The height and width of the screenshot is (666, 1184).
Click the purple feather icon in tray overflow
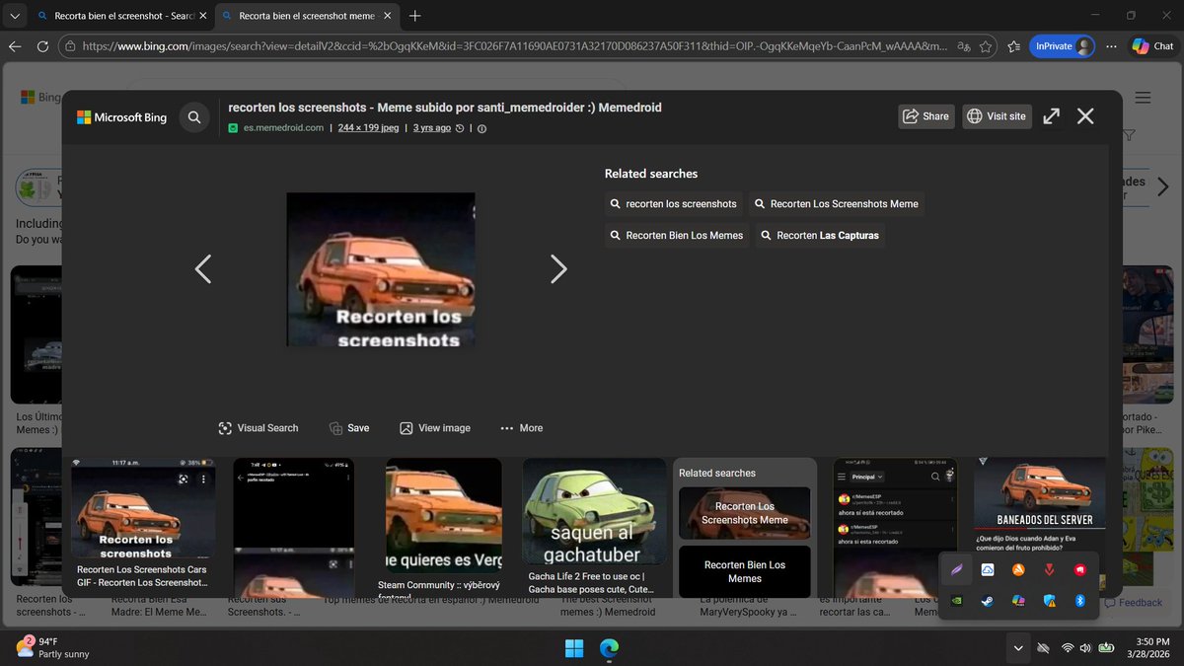coord(956,569)
